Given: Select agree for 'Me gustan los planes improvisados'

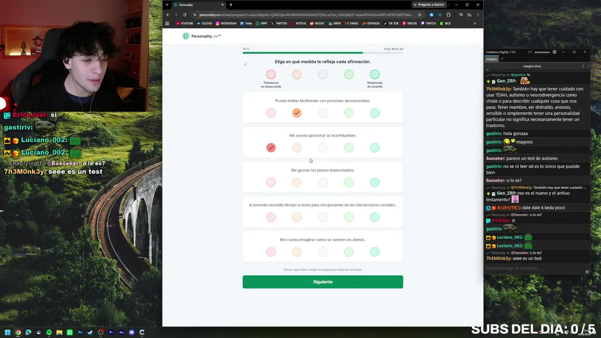Looking at the screenshot, I should (349, 182).
